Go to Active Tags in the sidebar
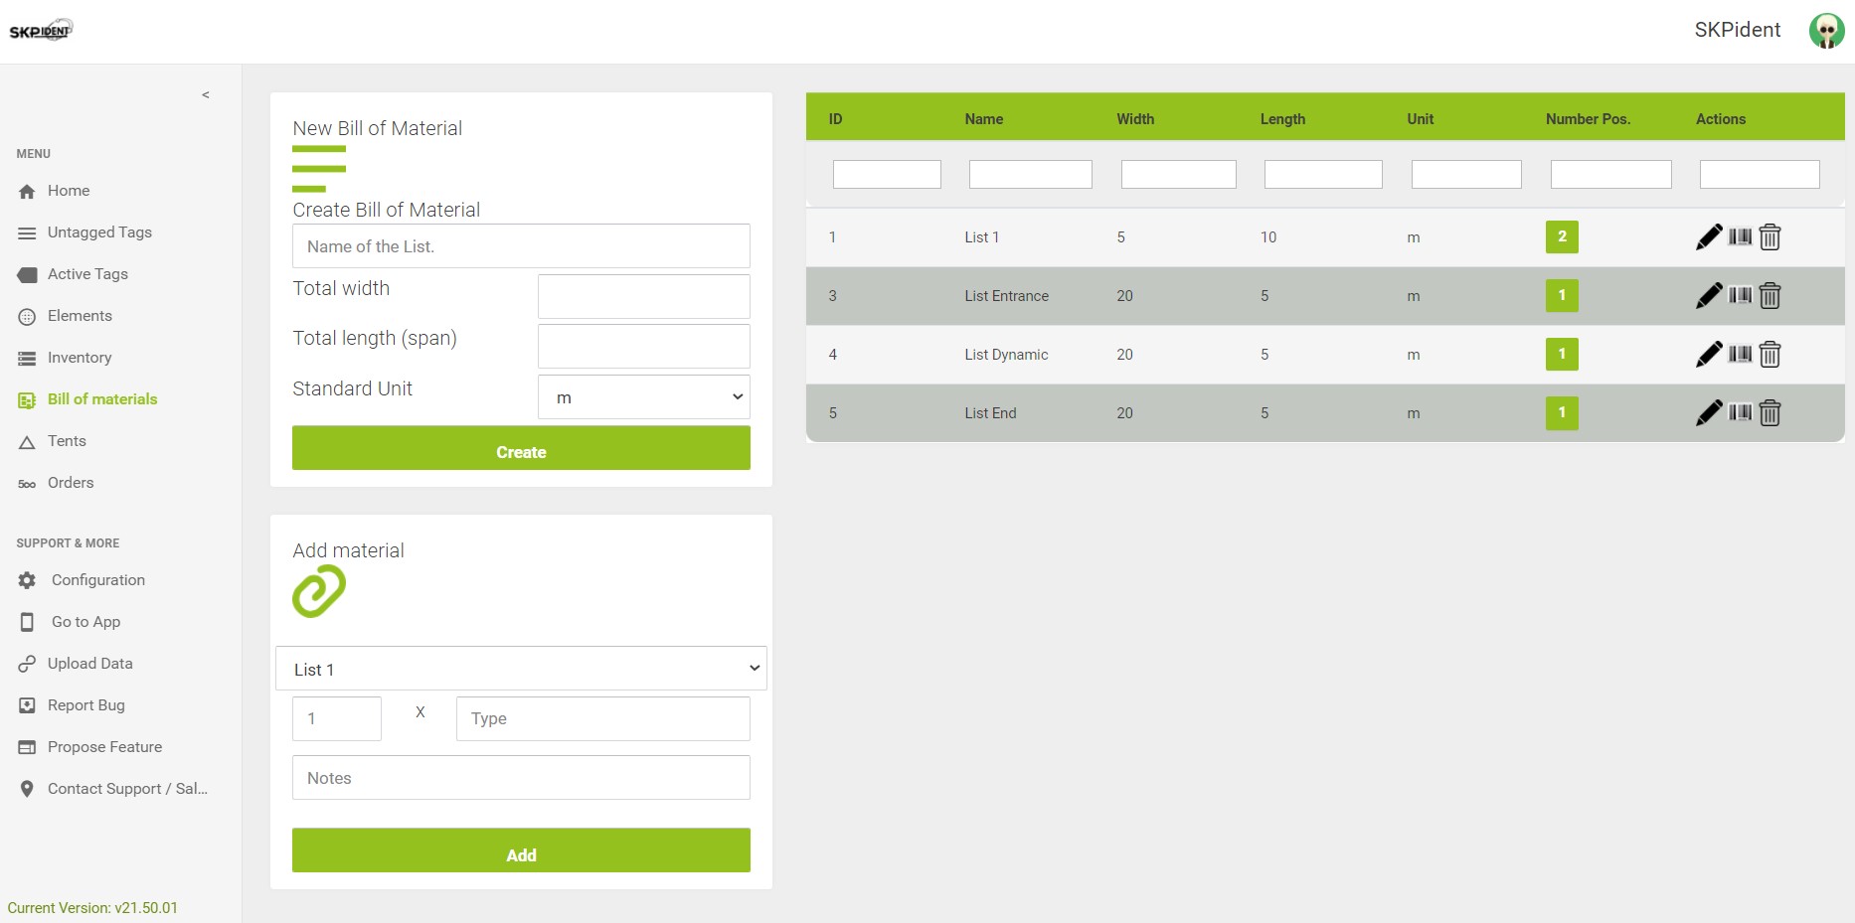 click(x=87, y=274)
